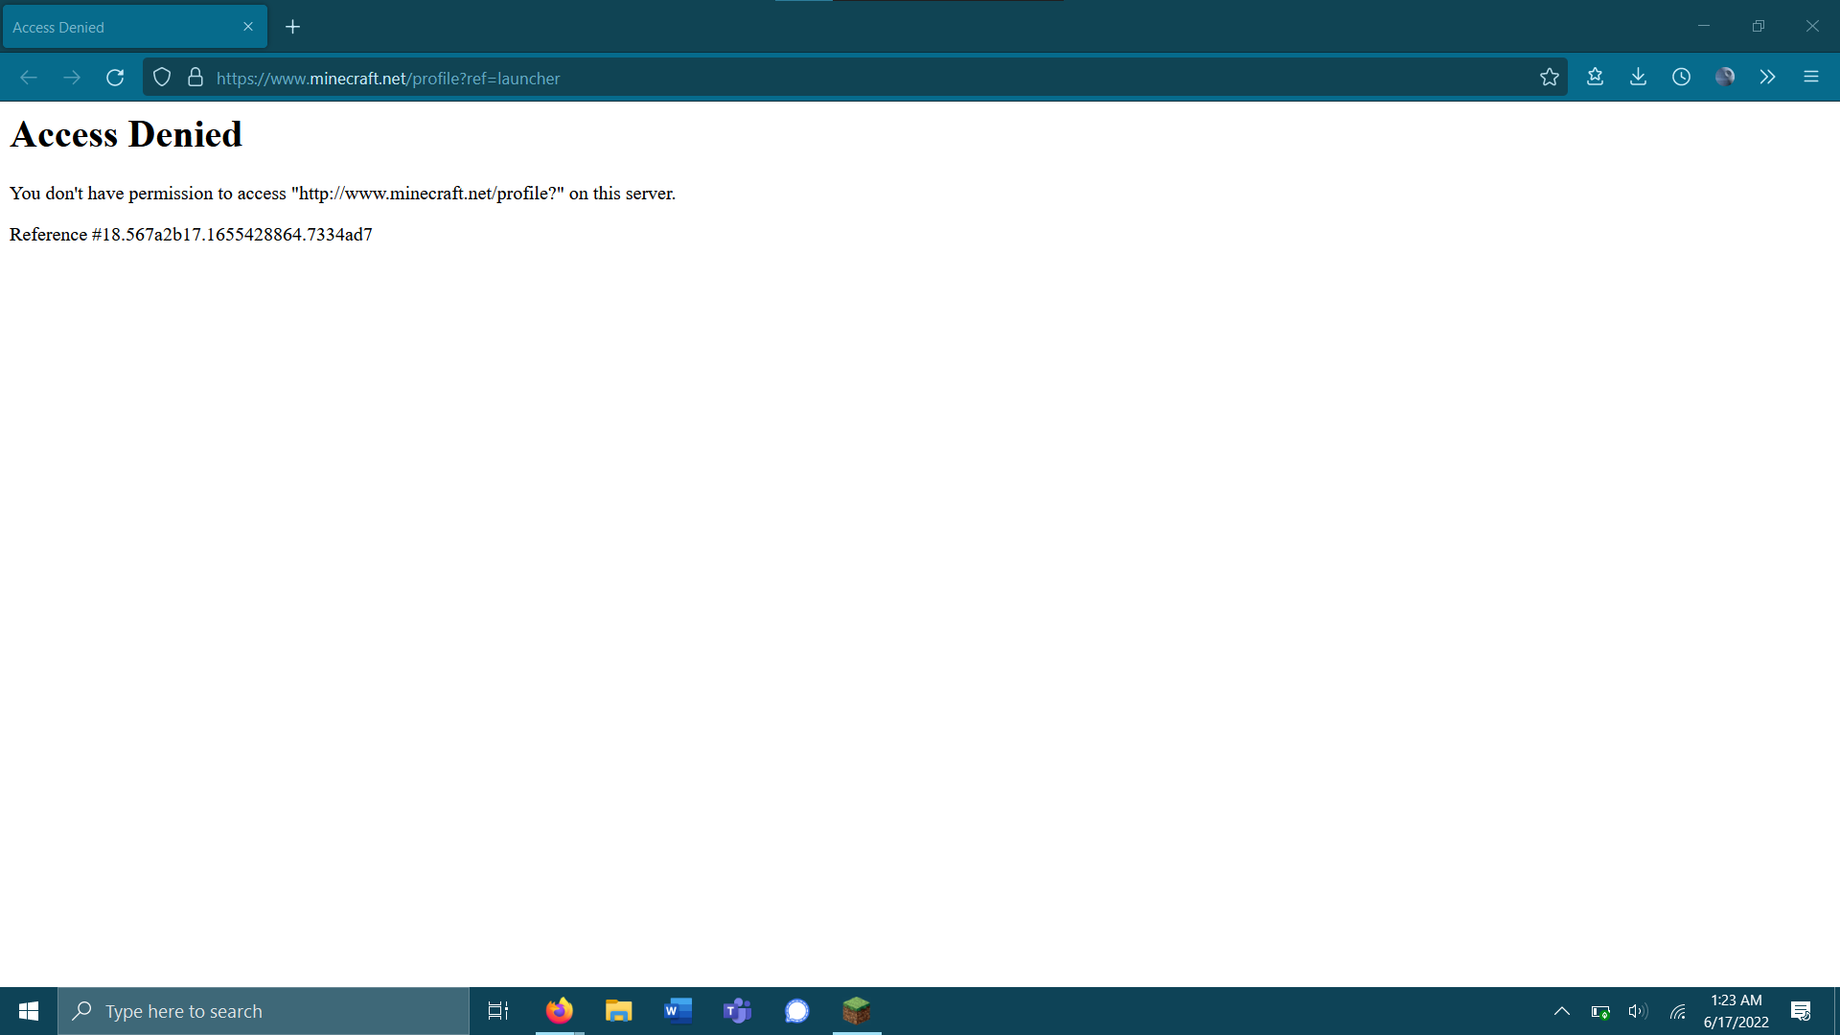Screen dimensions: 1840x1035
Task: Open a new browser tab
Action: (x=293, y=27)
